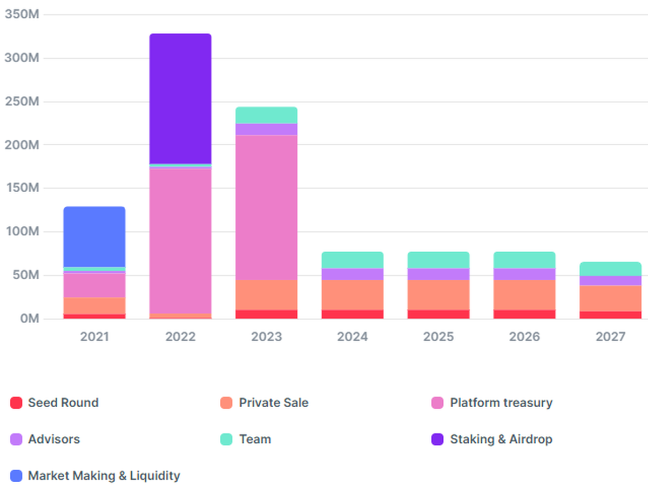Click the blue Market Making segment in 2021

(94, 237)
